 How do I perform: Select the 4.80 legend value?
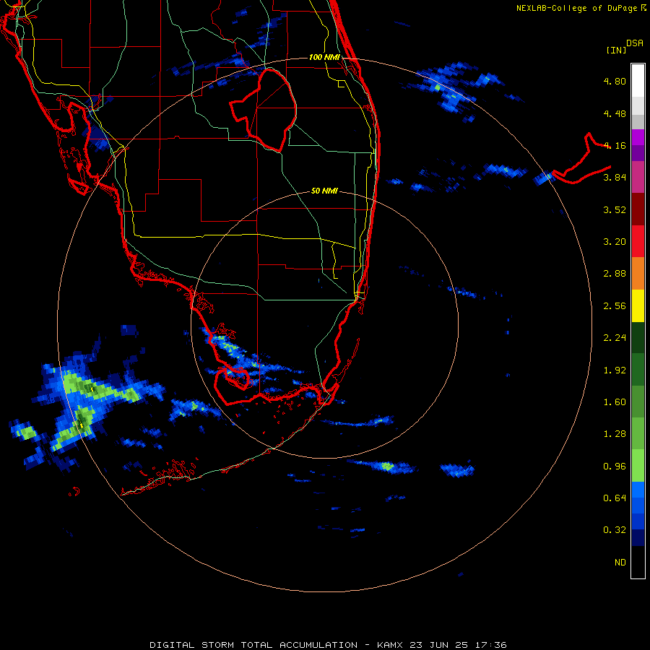coord(615,81)
